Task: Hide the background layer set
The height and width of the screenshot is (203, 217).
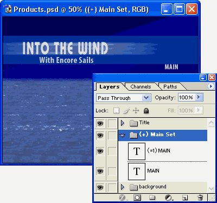Action: coord(100,187)
